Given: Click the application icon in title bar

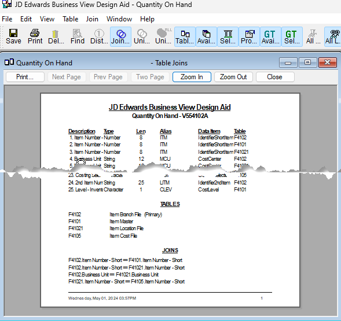Looking at the screenshot, I should coord(7,4).
